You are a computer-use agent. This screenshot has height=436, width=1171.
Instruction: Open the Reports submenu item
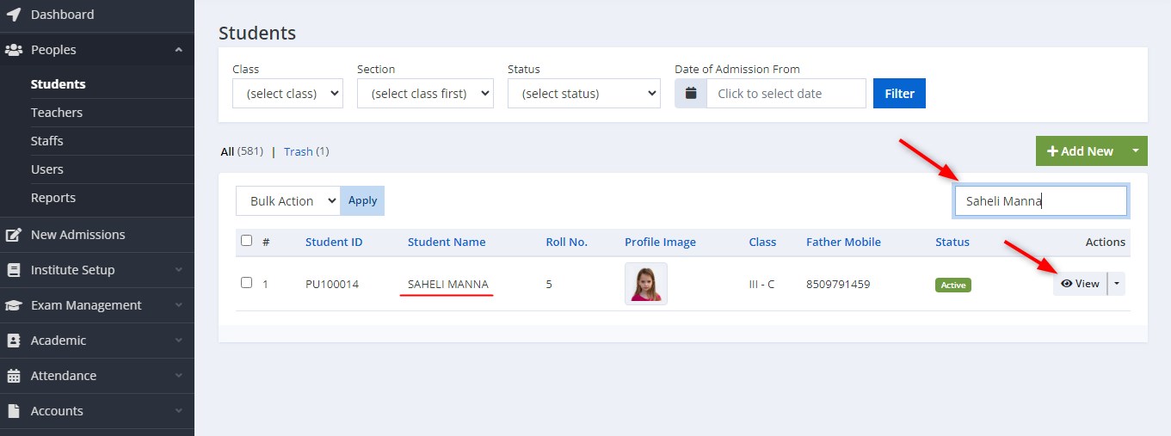click(53, 198)
